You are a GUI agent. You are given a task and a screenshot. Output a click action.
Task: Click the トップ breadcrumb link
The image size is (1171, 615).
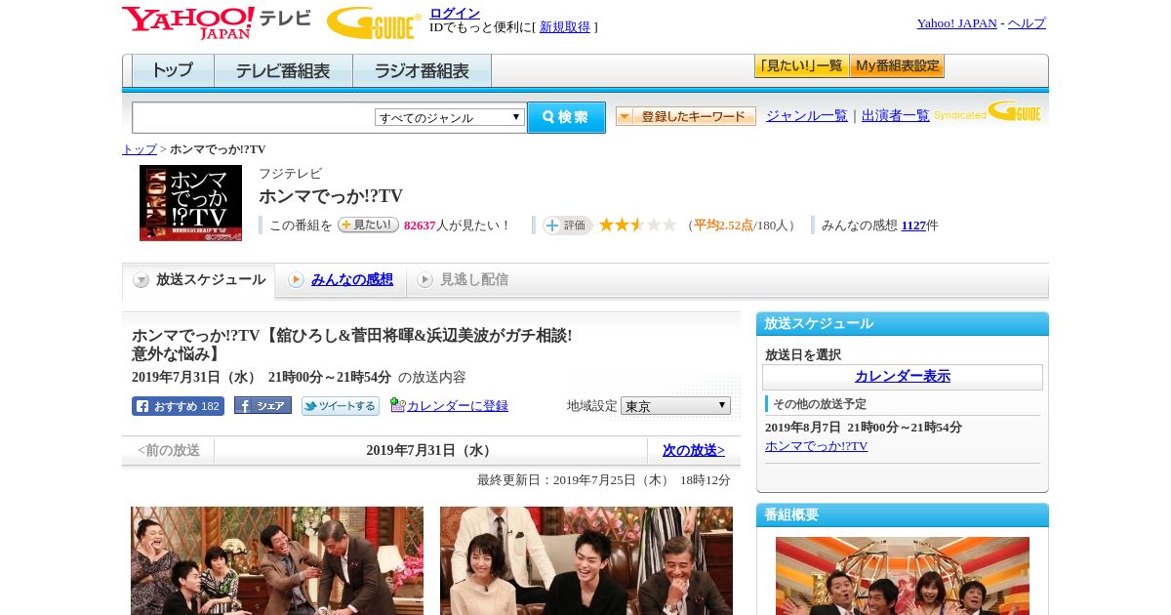140,149
